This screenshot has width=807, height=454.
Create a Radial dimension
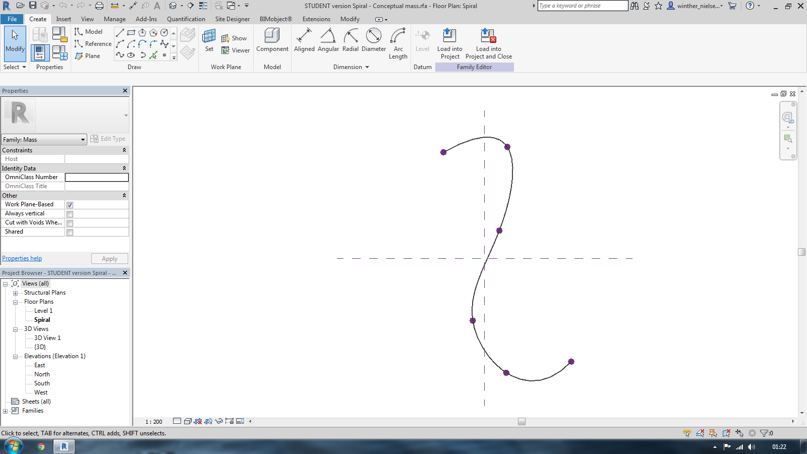click(x=351, y=40)
